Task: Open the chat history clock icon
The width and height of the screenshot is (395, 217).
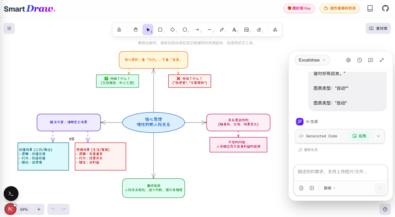Action: (x=360, y=60)
